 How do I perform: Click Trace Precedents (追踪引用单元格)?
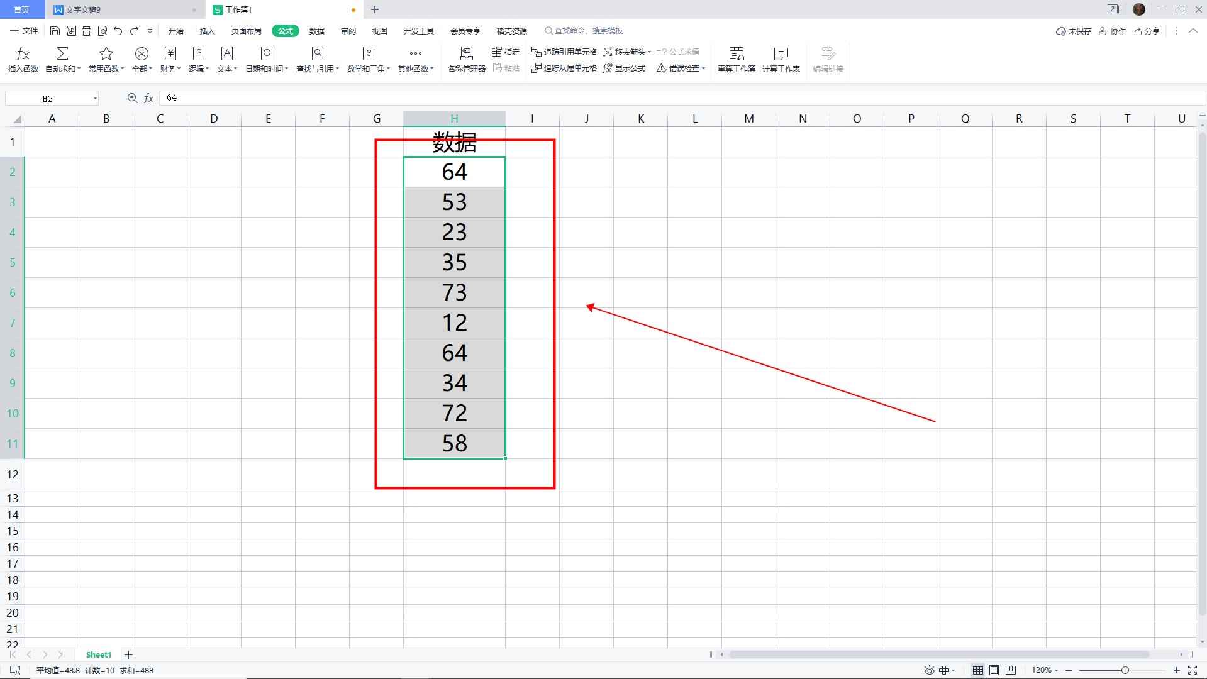pos(564,52)
